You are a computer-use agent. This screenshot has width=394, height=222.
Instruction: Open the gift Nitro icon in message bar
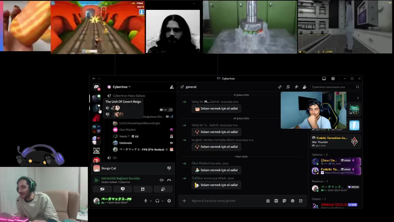point(268,201)
